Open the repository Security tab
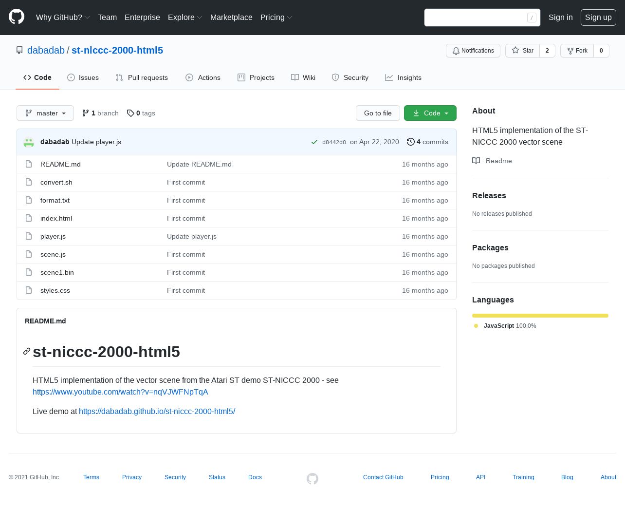The width and height of the screenshot is (625, 509). (350, 77)
